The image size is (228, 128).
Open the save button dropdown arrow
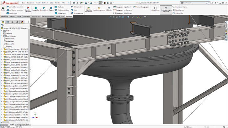click(x=88, y=3)
